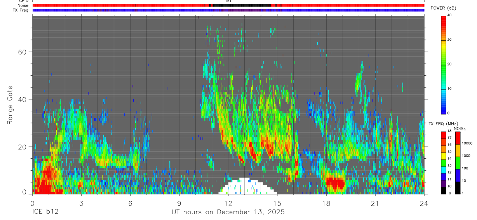Click the '20' tick on Range Gate axis

pos(23,147)
